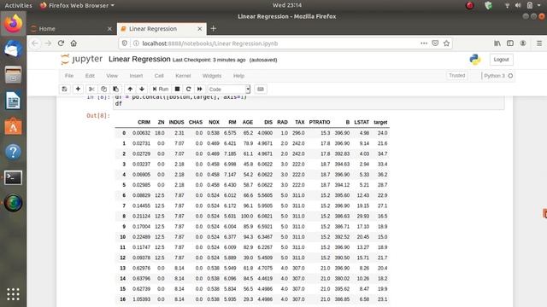Open Thunderbird from the dock
This screenshot has width=547, height=307.
click(x=13, y=49)
